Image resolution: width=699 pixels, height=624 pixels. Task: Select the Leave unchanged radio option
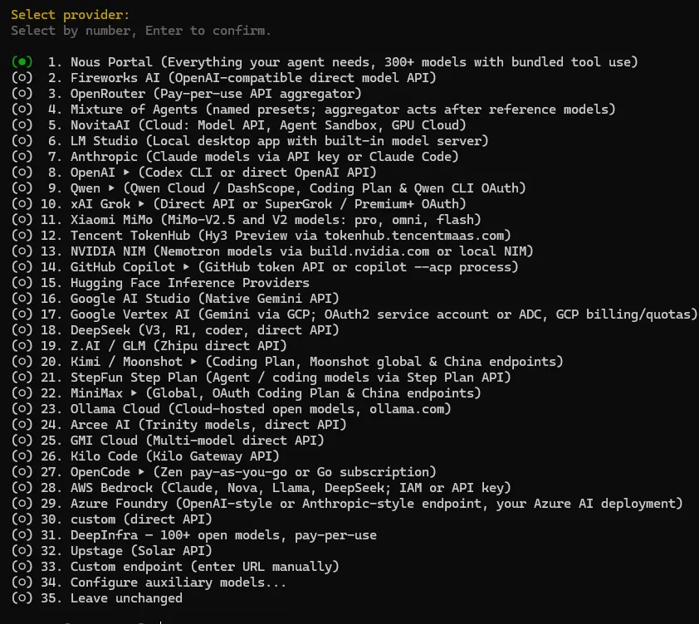[x=22, y=598]
